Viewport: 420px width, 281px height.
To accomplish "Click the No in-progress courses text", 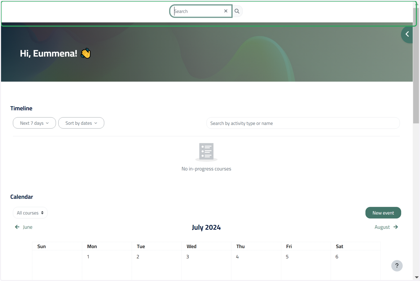I will pos(206,169).
